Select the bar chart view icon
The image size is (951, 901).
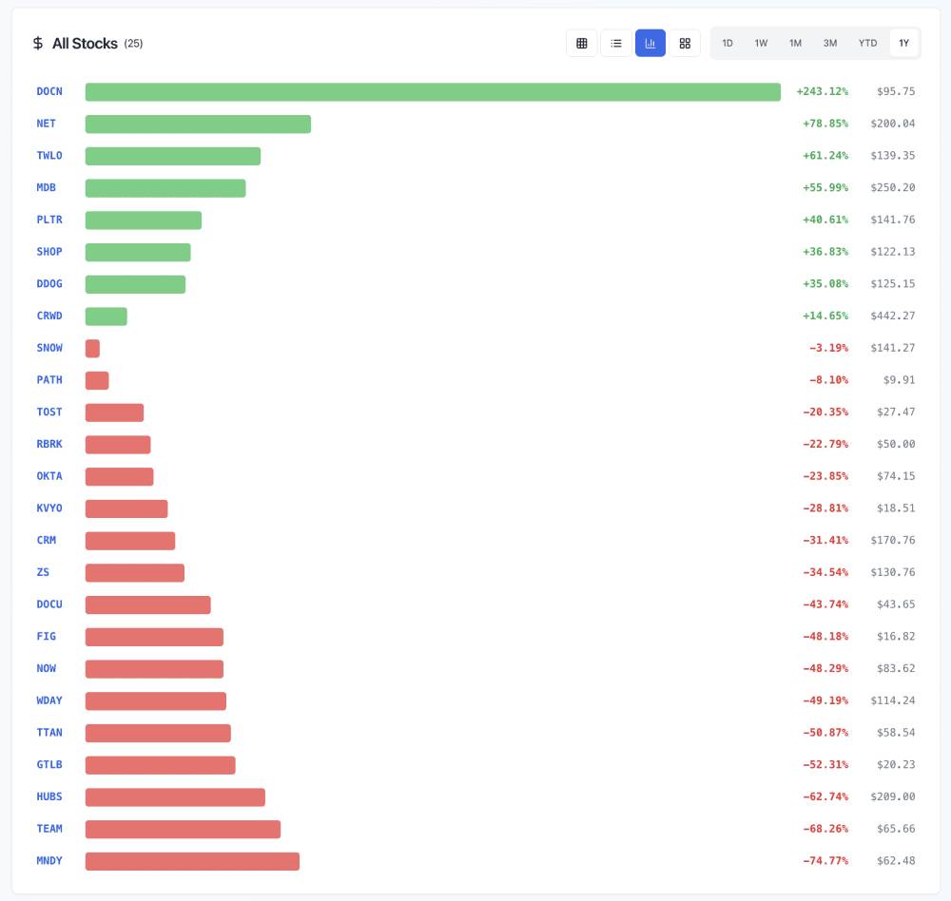pyautogui.click(x=650, y=43)
